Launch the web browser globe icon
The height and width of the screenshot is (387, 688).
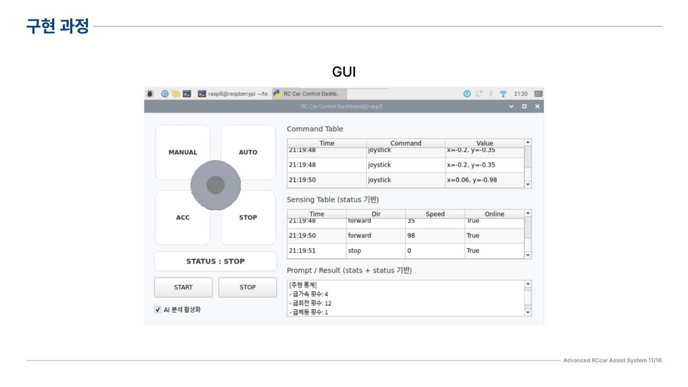click(x=165, y=94)
